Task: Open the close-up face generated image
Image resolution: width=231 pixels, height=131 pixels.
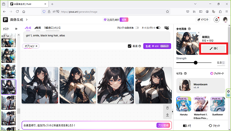Action: point(115,85)
